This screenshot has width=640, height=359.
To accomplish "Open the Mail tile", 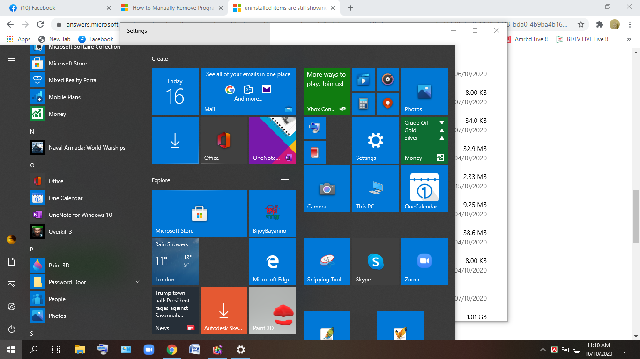I will pyautogui.click(x=248, y=92).
